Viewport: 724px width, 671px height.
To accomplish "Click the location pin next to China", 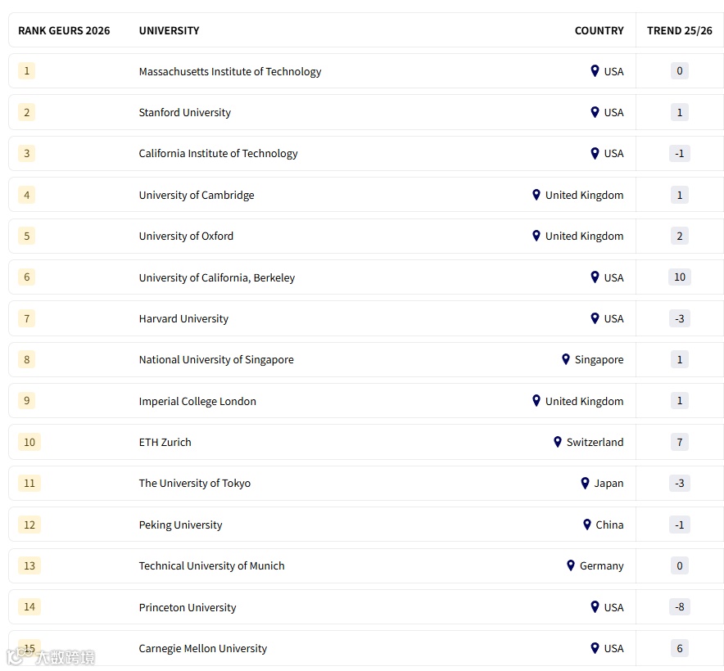I will coord(587,525).
